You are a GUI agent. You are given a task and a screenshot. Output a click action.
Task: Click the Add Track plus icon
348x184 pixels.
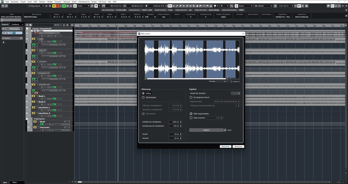pos(27,25)
